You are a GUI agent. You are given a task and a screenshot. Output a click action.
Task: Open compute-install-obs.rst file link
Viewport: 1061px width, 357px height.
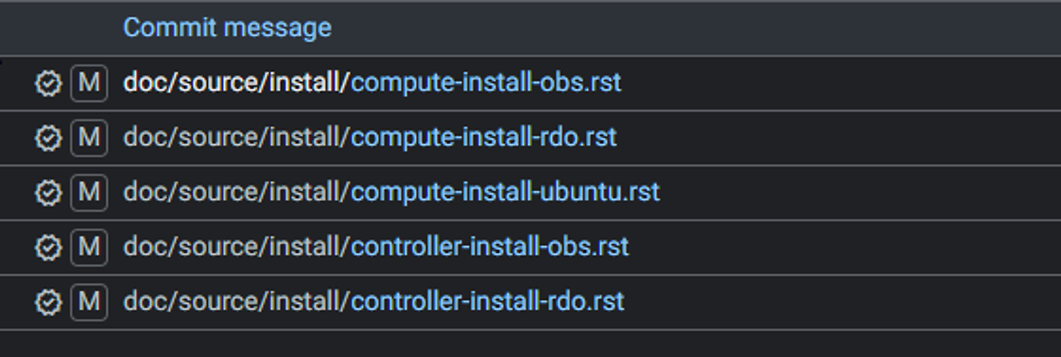coord(372,83)
